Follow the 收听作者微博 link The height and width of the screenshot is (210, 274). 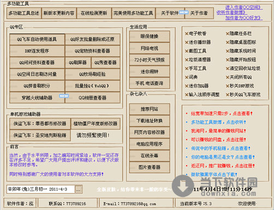click(x=232, y=13)
